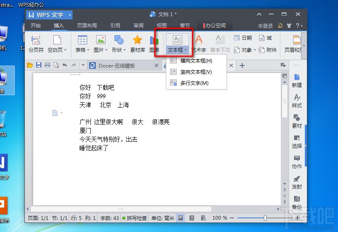Open the 选择 selection side panel
Viewport: 338px width, 232px height.
coord(297,142)
